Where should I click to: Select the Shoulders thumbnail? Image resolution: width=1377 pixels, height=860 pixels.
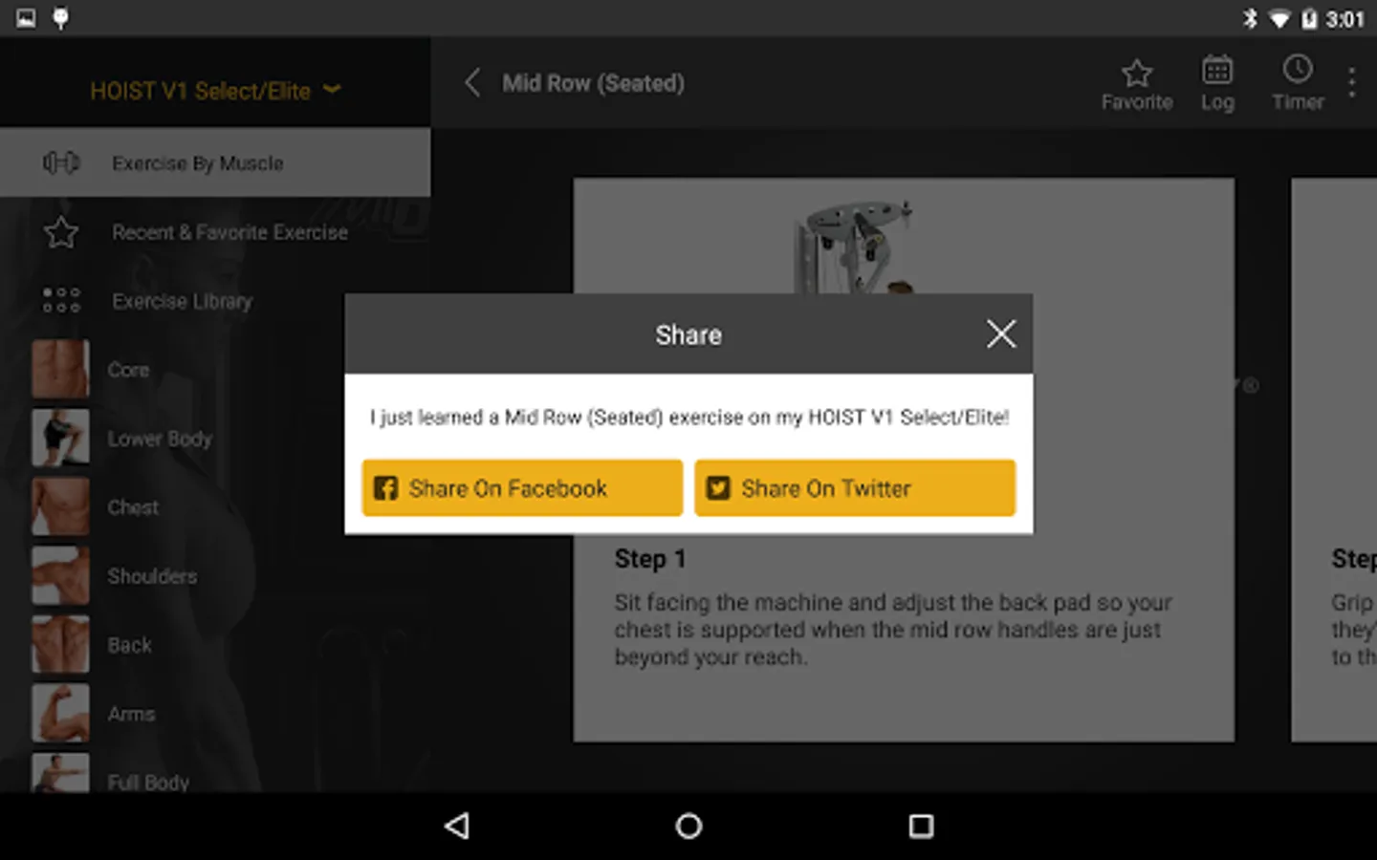coord(60,575)
